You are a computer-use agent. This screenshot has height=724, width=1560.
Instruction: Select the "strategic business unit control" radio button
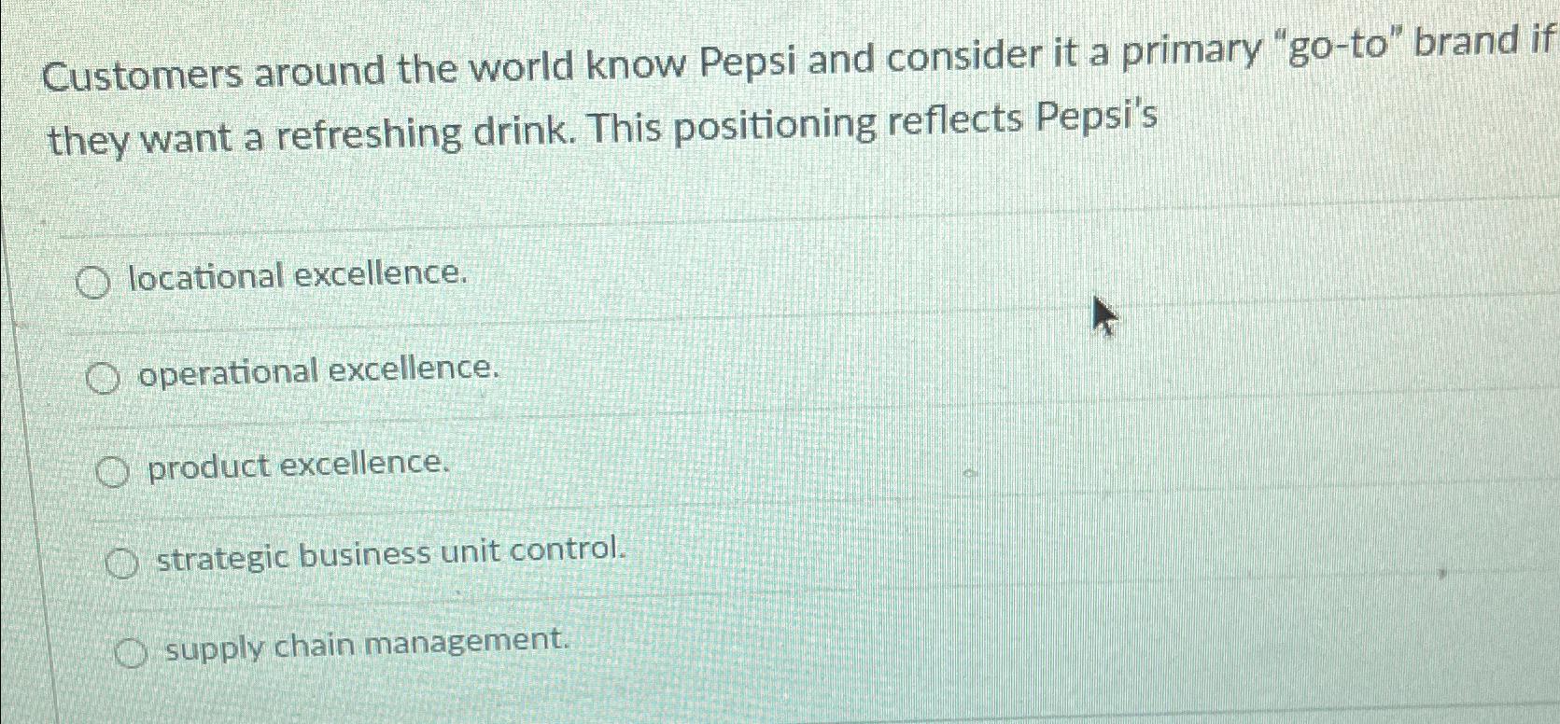point(121,561)
